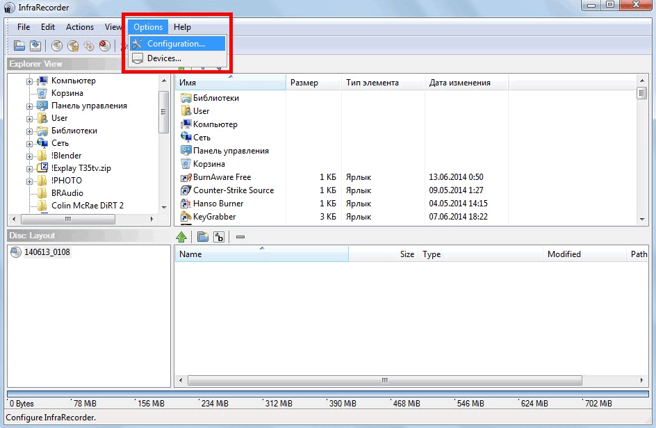
Task: Select Hanso Burner shortcut
Action: [x=212, y=204]
